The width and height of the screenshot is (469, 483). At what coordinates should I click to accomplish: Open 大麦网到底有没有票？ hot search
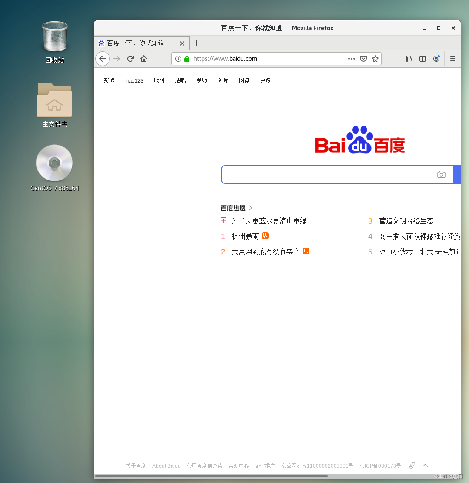(x=265, y=252)
